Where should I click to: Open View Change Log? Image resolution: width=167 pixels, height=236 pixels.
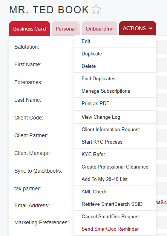point(115,117)
